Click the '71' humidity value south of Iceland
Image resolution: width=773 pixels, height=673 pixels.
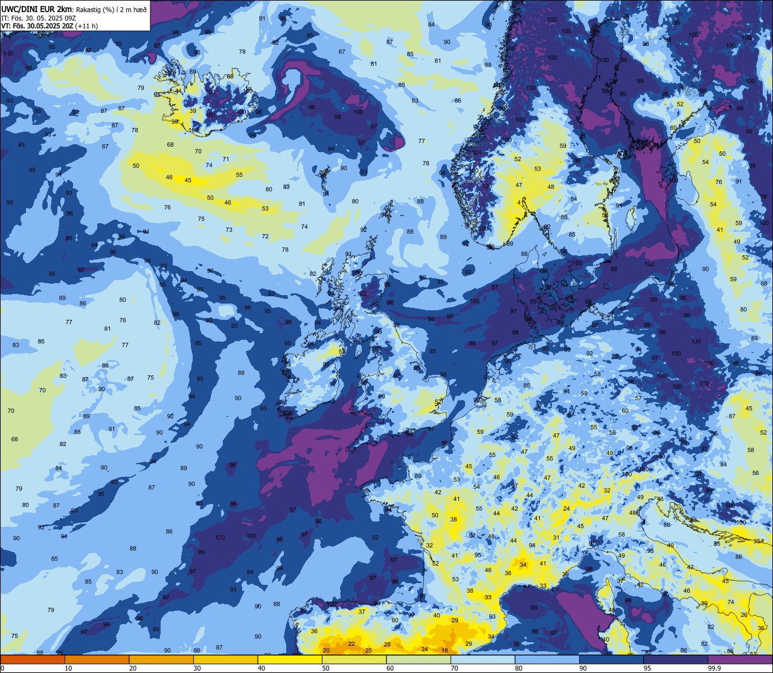tap(225, 159)
